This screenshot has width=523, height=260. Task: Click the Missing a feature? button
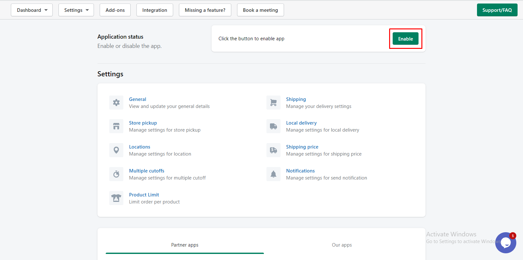coord(205,10)
